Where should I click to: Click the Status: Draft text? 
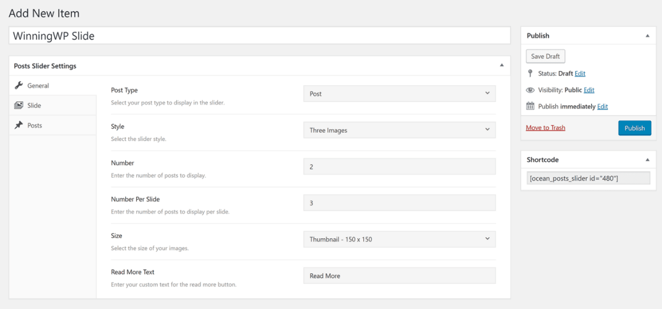(x=556, y=73)
